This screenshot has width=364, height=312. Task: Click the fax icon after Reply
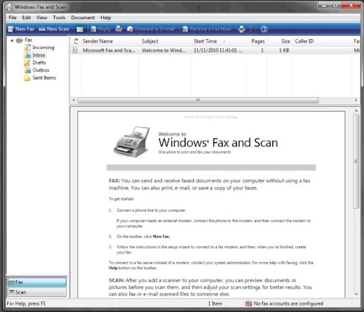(x=119, y=29)
